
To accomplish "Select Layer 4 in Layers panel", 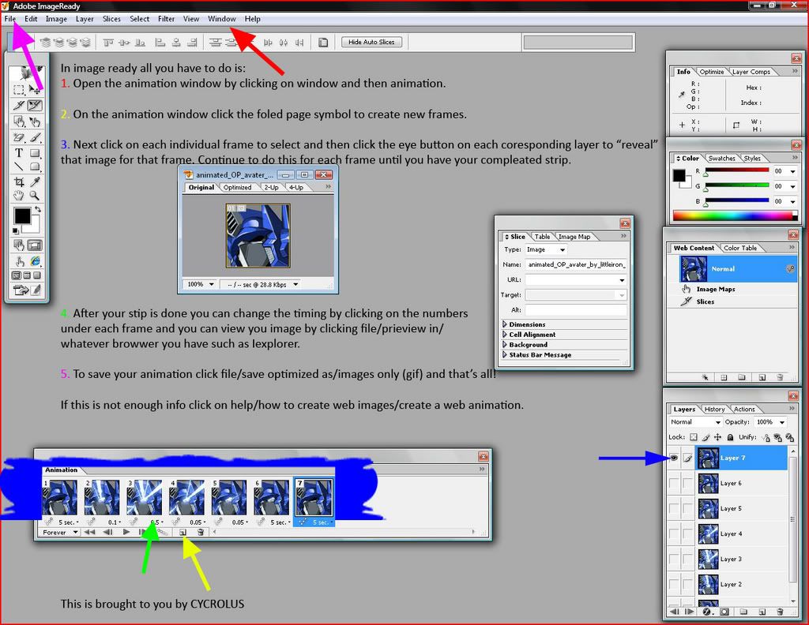I will click(x=742, y=533).
